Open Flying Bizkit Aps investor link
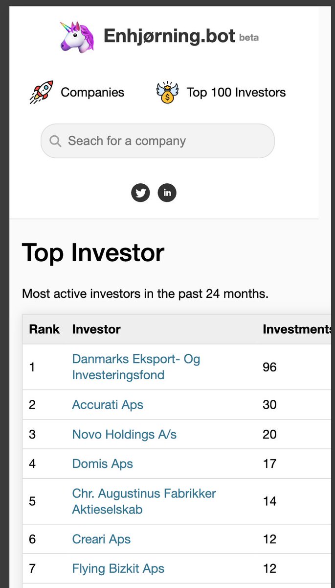This screenshot has height=588, width=335. [x=118, y=568]
